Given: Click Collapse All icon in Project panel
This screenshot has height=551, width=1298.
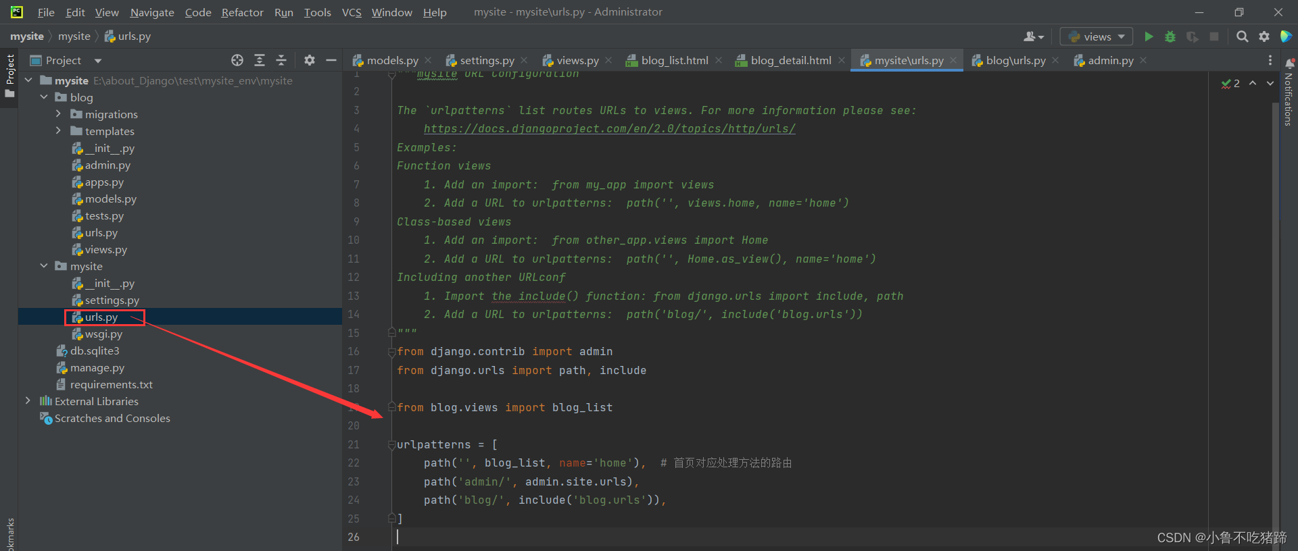Looking at the screenshot, I should [281, 60].
